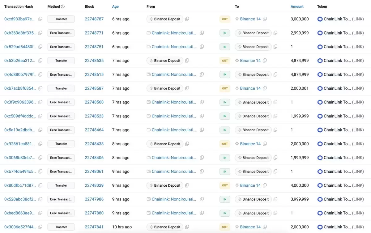Image resolution: width=371 pixels, height=233 pixels.
Task: Click IN label in block 22747880 row
Action: [x=225, y=213]
